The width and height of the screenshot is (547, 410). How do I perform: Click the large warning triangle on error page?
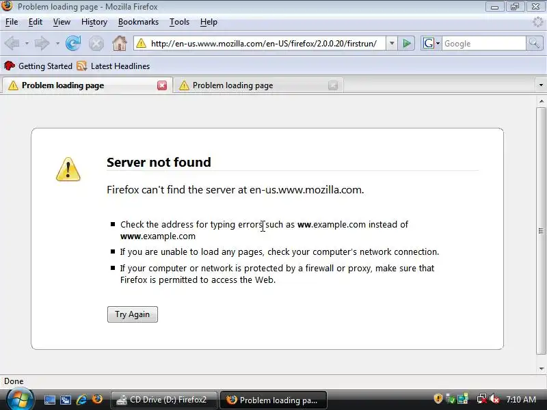(68, 169)
